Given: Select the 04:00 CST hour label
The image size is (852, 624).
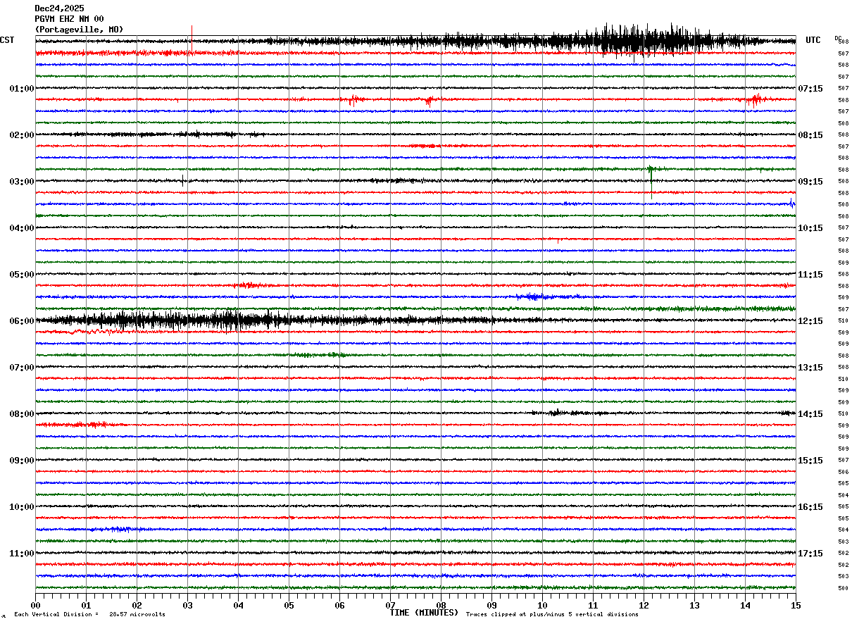Looking at the screenshot, I should pyautogui.click(x=22, y=228).
